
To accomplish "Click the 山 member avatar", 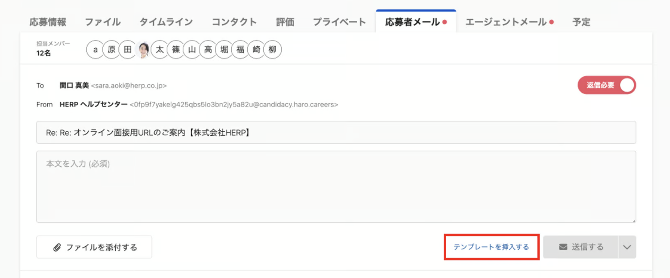I will [192, 49].
